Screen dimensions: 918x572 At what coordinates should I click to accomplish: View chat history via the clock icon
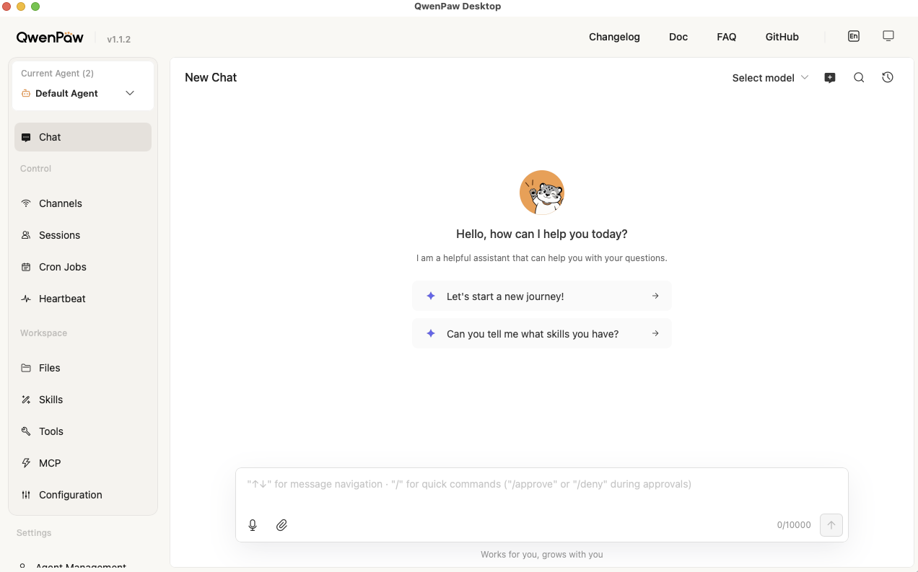(887, 77)
